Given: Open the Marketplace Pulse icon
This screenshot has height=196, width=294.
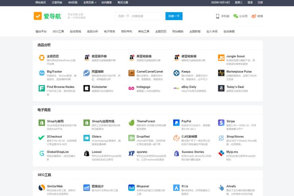Looking at the screenshot, I should 221,73.
